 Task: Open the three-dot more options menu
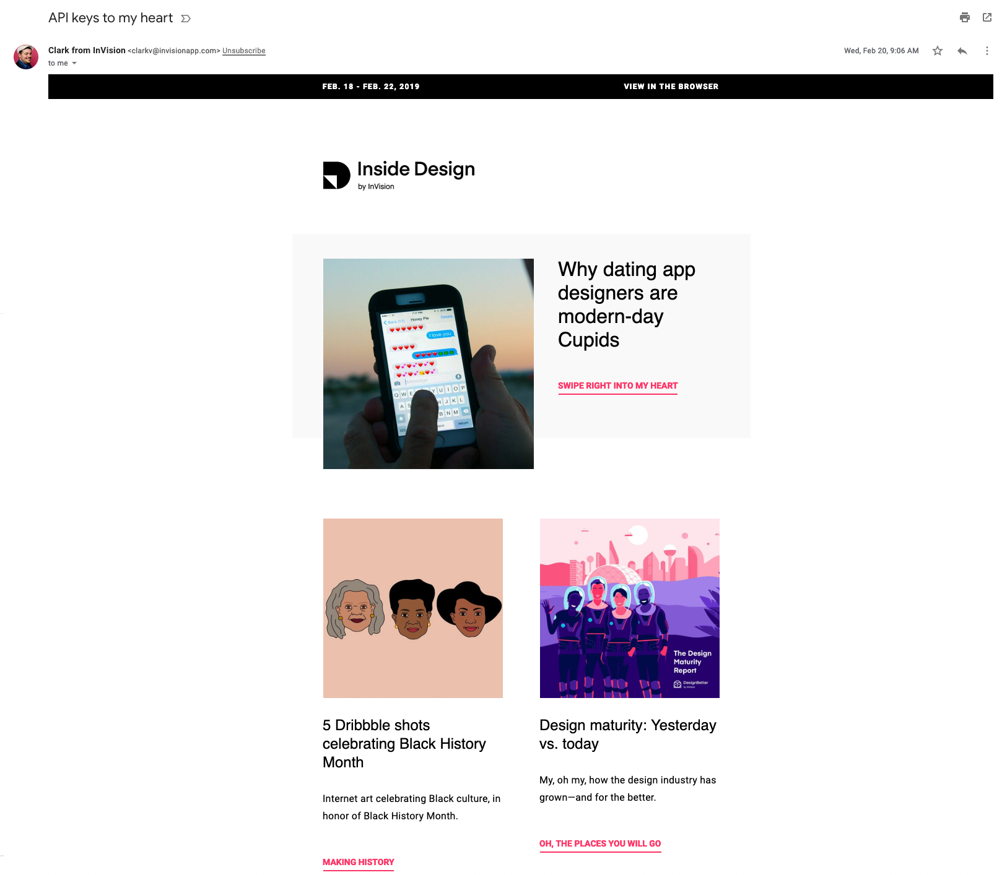[987, 51]
